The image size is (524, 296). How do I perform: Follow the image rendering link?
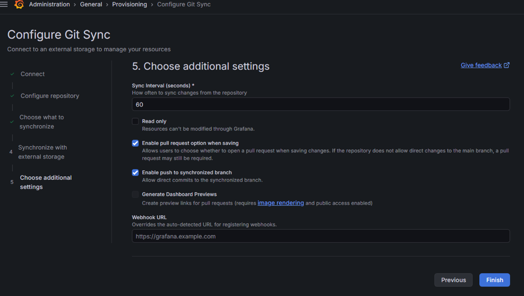coord(280,203)
